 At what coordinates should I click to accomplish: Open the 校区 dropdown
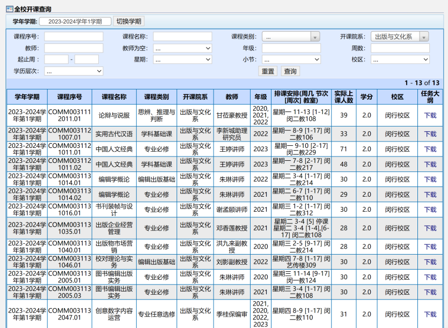[x=400, y=59]
